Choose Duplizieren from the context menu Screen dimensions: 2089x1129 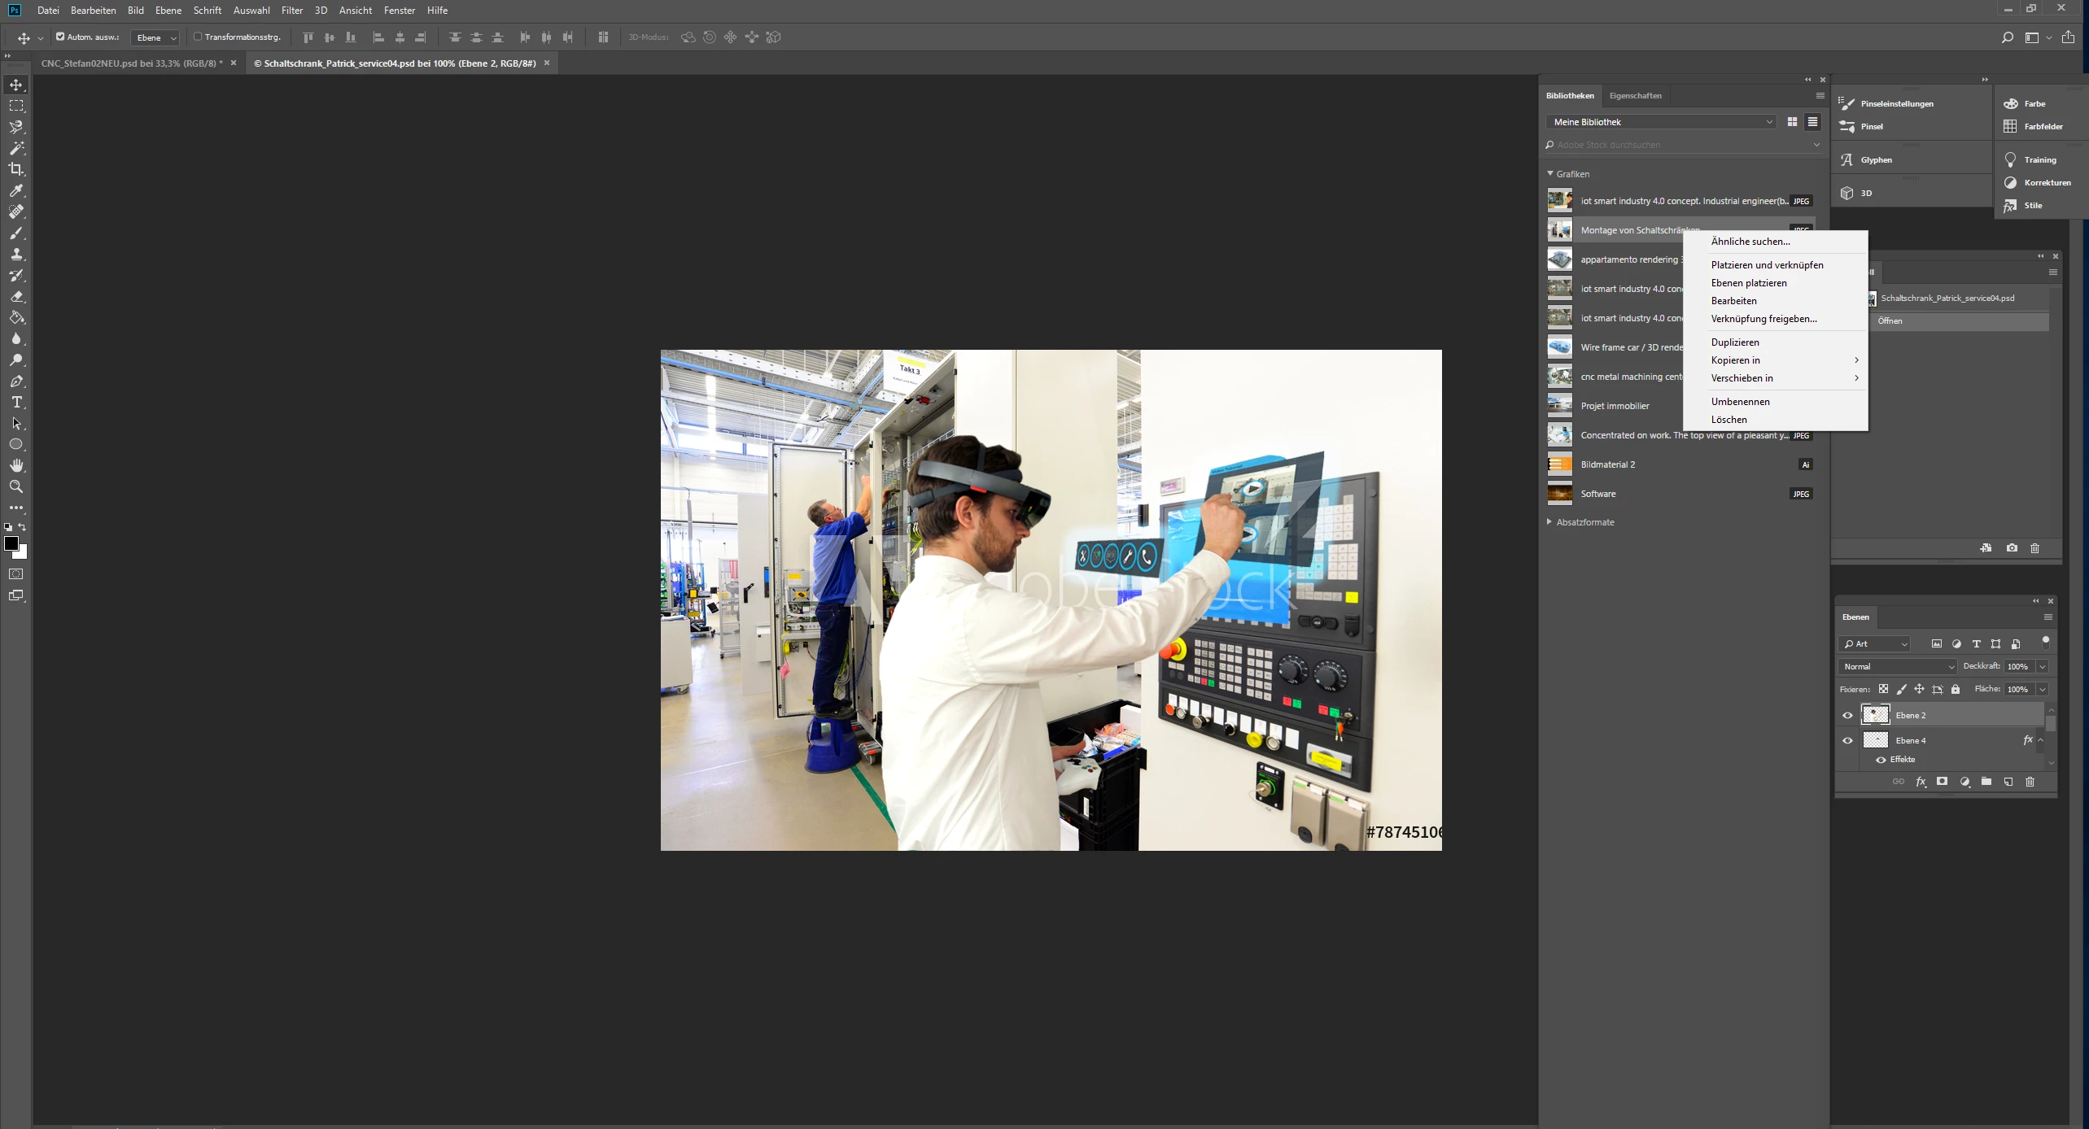point(1735,342)
